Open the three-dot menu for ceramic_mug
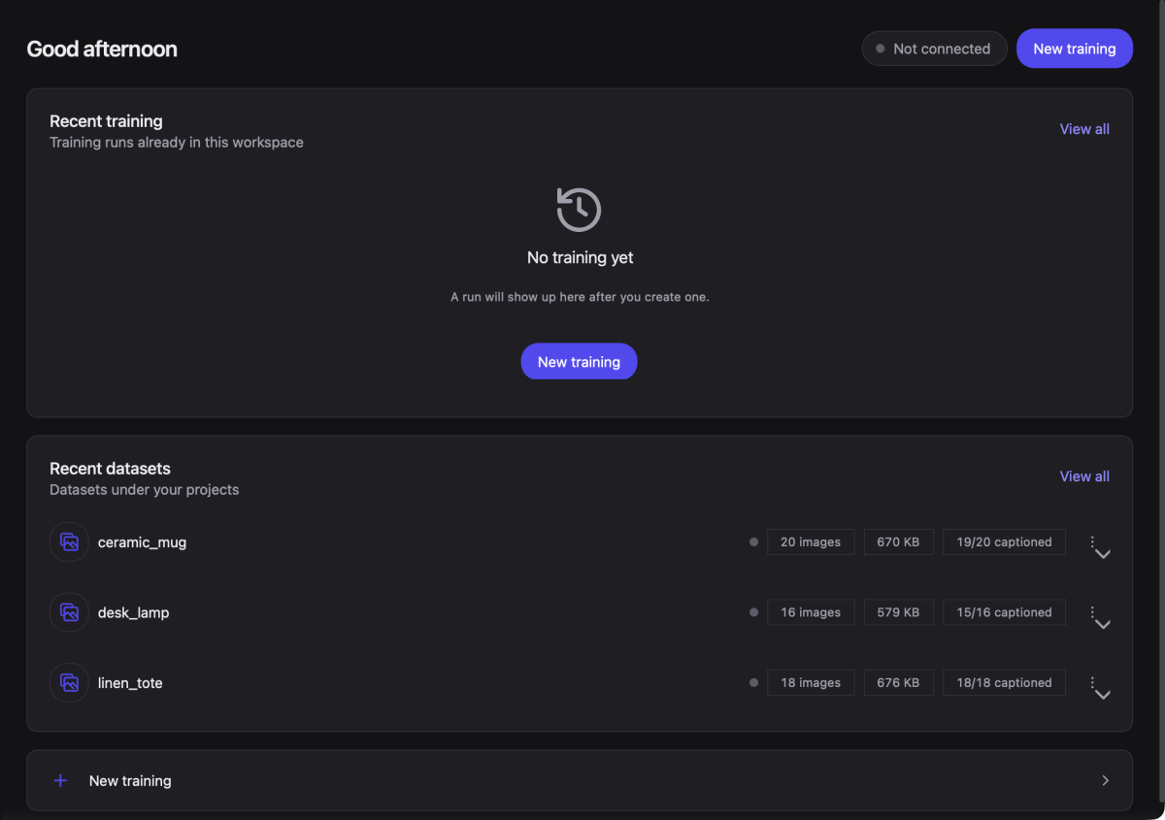Screen dimensions: 1165x820 coord(1092,542)
